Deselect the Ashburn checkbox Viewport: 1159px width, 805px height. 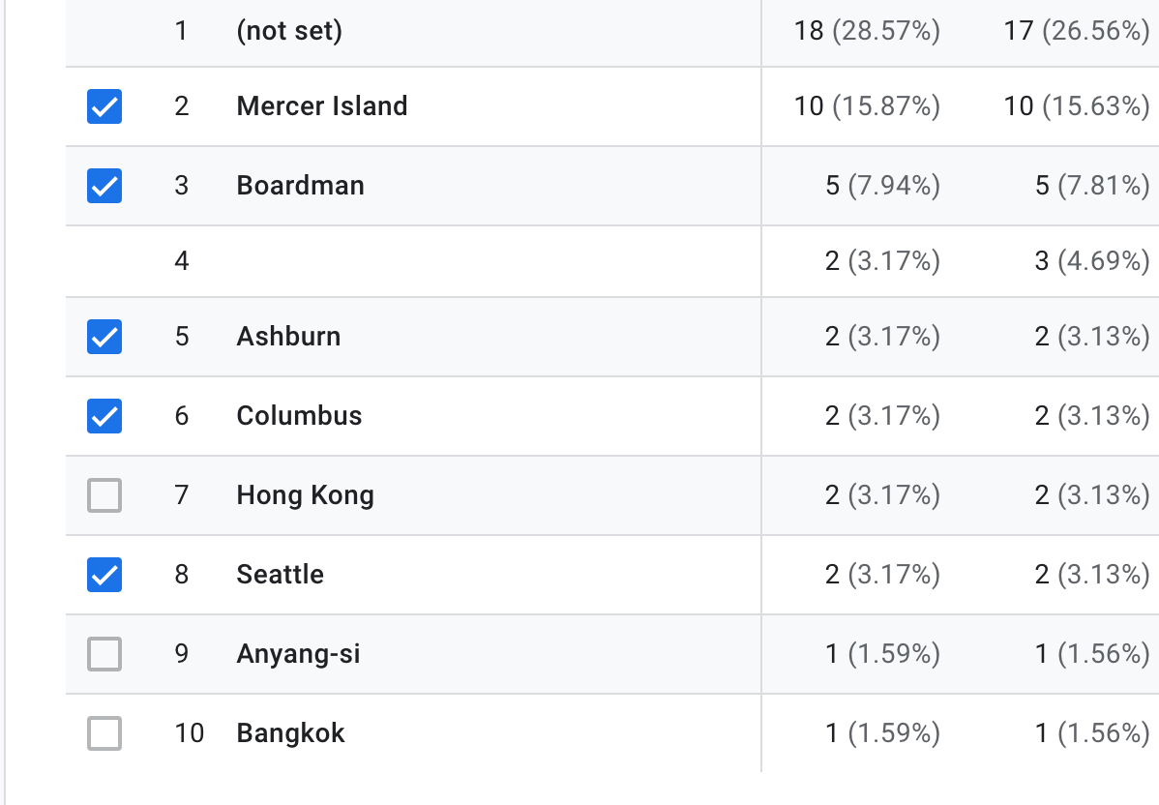tap(104, 337)
